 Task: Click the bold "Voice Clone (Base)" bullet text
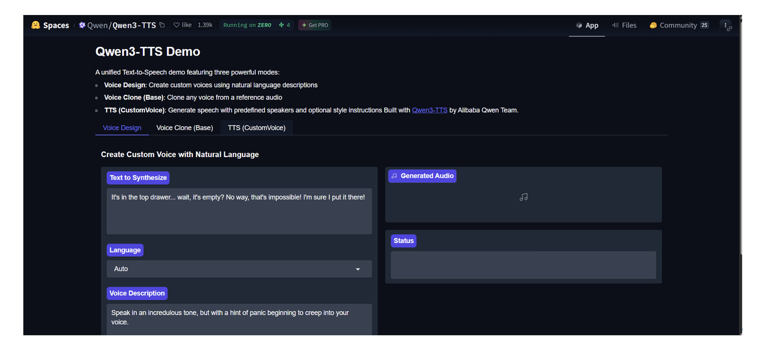click(x=134, y=97)
